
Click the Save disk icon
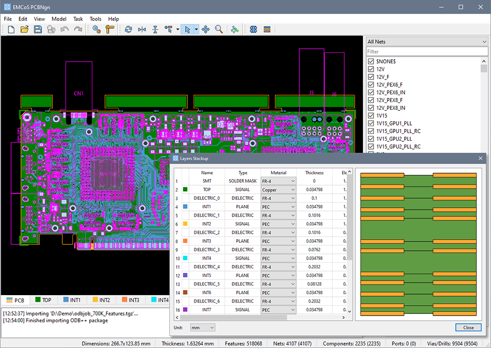click(x=37, y=30)
